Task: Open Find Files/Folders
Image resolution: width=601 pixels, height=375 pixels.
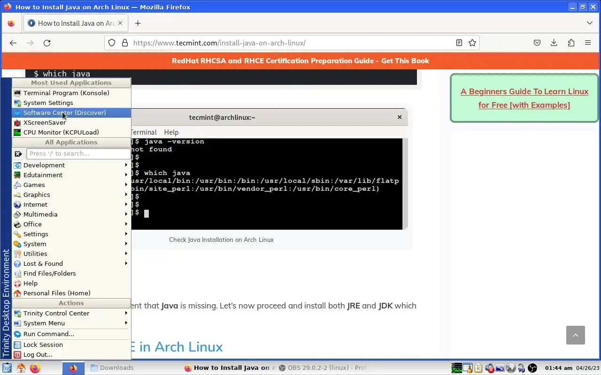Action: [x=71, y=273]
